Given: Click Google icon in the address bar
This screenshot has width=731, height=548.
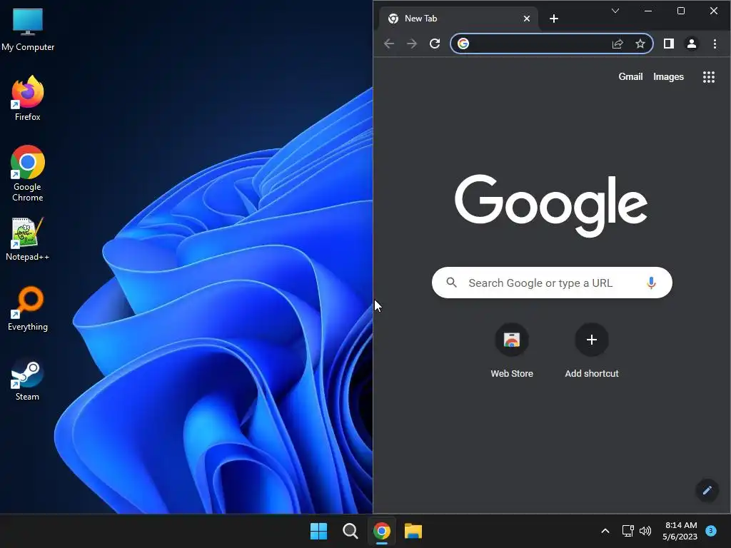Looking at the screenshot, I should pos(463,44).
